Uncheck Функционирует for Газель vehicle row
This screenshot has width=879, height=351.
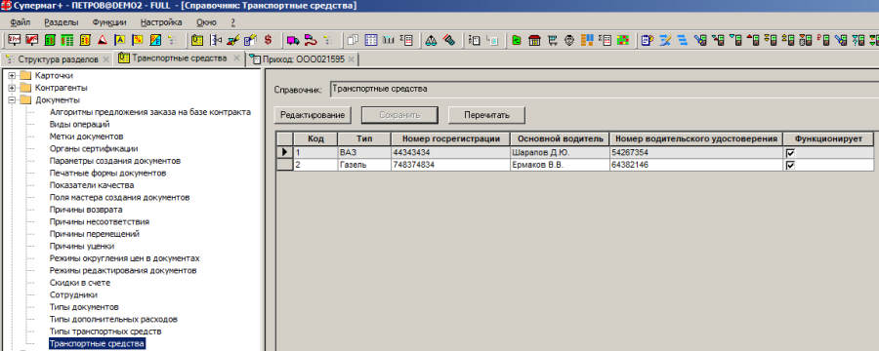(790, 165)
